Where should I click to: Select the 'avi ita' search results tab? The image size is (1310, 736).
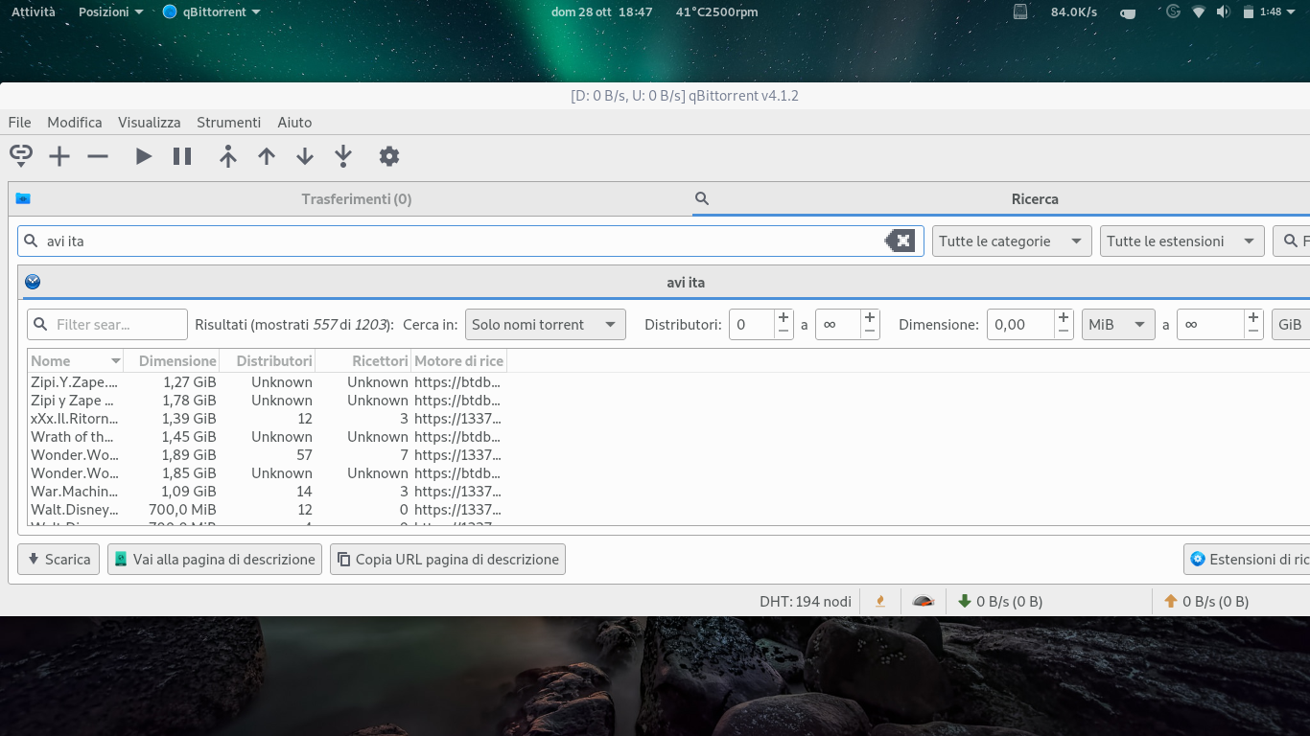tap(686, 283)
